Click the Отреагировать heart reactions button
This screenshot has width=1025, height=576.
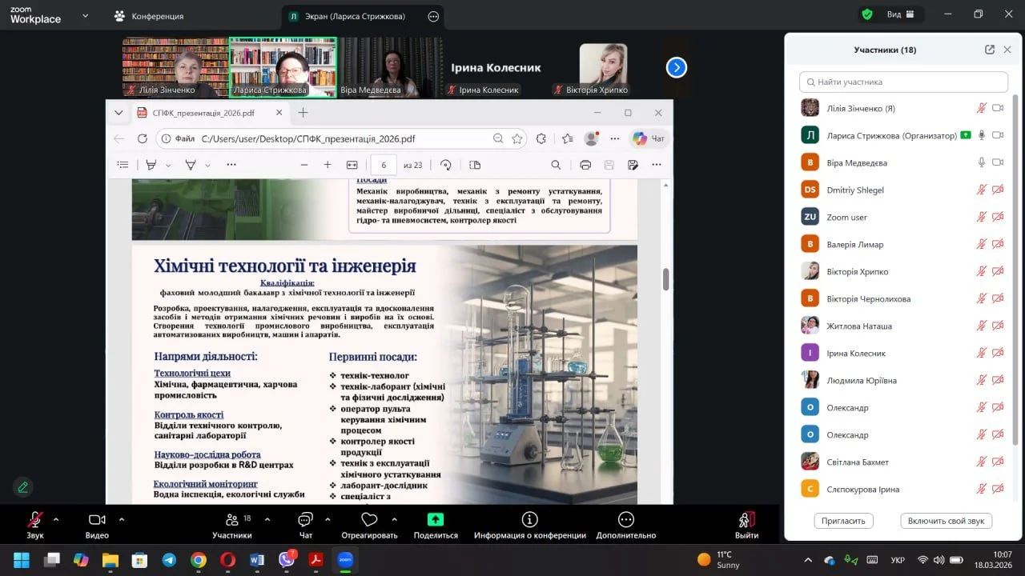(x=369, y=525)
